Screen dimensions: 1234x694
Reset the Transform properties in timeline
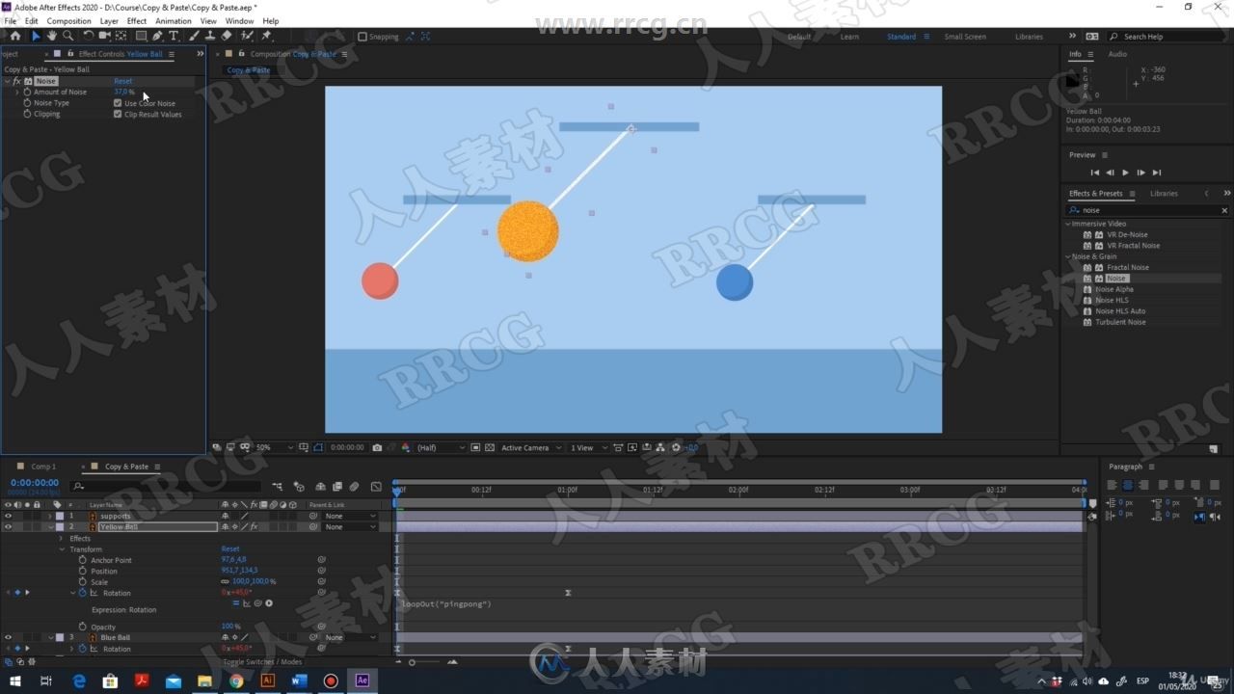pos(230,549)
